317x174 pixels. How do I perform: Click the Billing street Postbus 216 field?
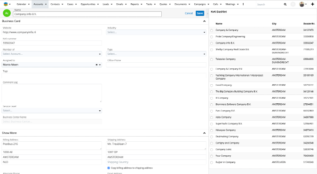pos(52,145)
